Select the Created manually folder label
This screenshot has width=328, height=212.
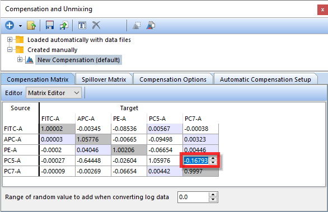tap(52, 50)
